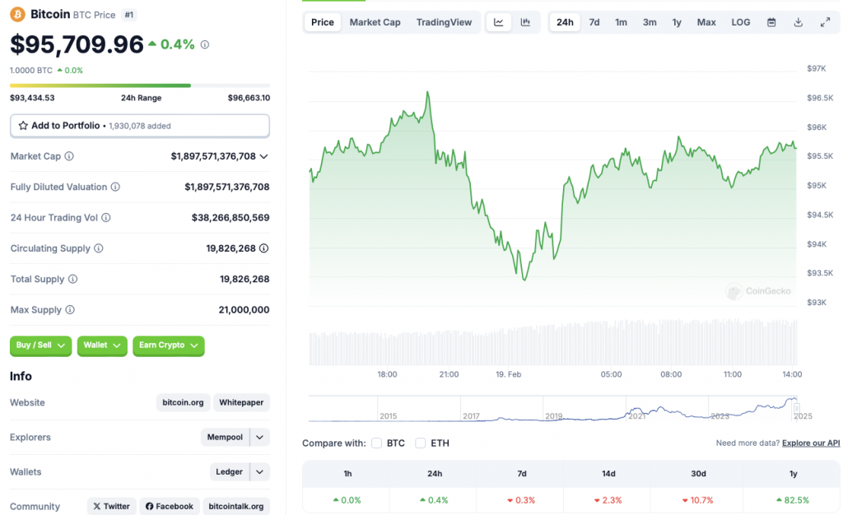
Task: Expand the Explorers dropdown arrow
Action: click(x=259, y=437)
